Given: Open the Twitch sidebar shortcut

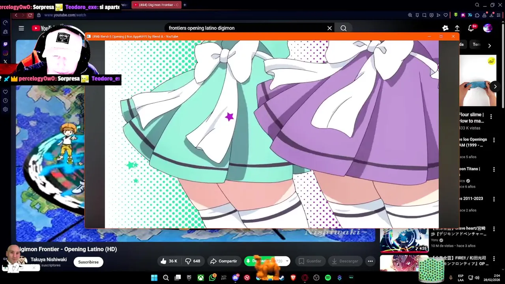Looking at the screenshot, I should (x=5, y=44).
